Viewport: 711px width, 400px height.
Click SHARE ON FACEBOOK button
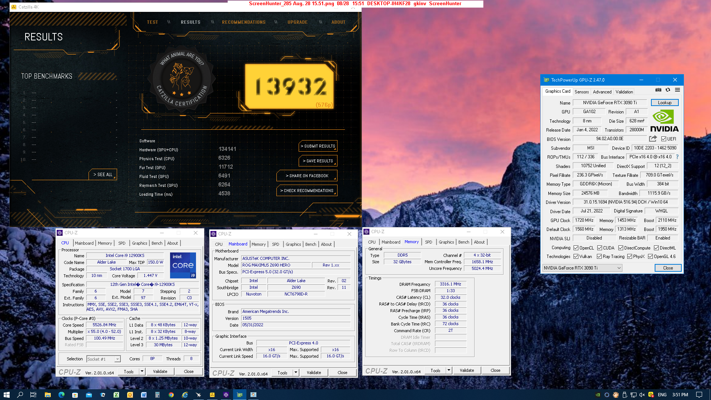[x=307, y=176]
